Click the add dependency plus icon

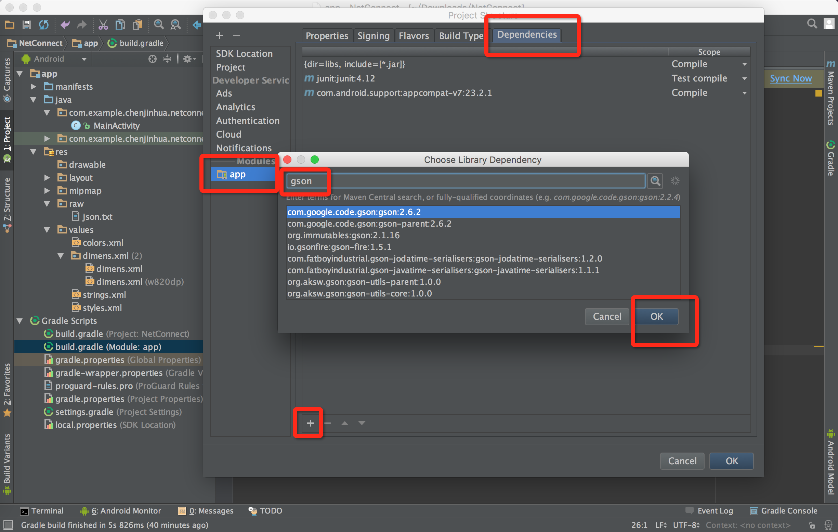(310, 424)
